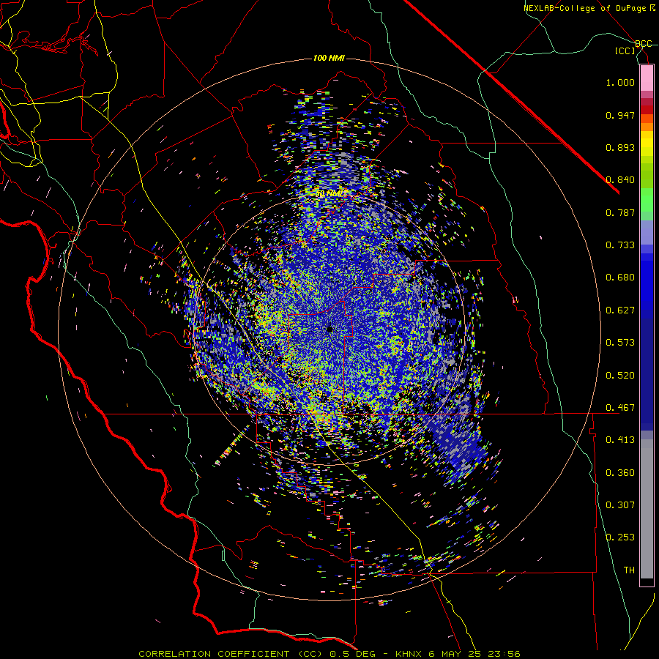The image size is (659, 659).
Task: Click the 0.947 color scale value
Action: (x=620, y=115)
